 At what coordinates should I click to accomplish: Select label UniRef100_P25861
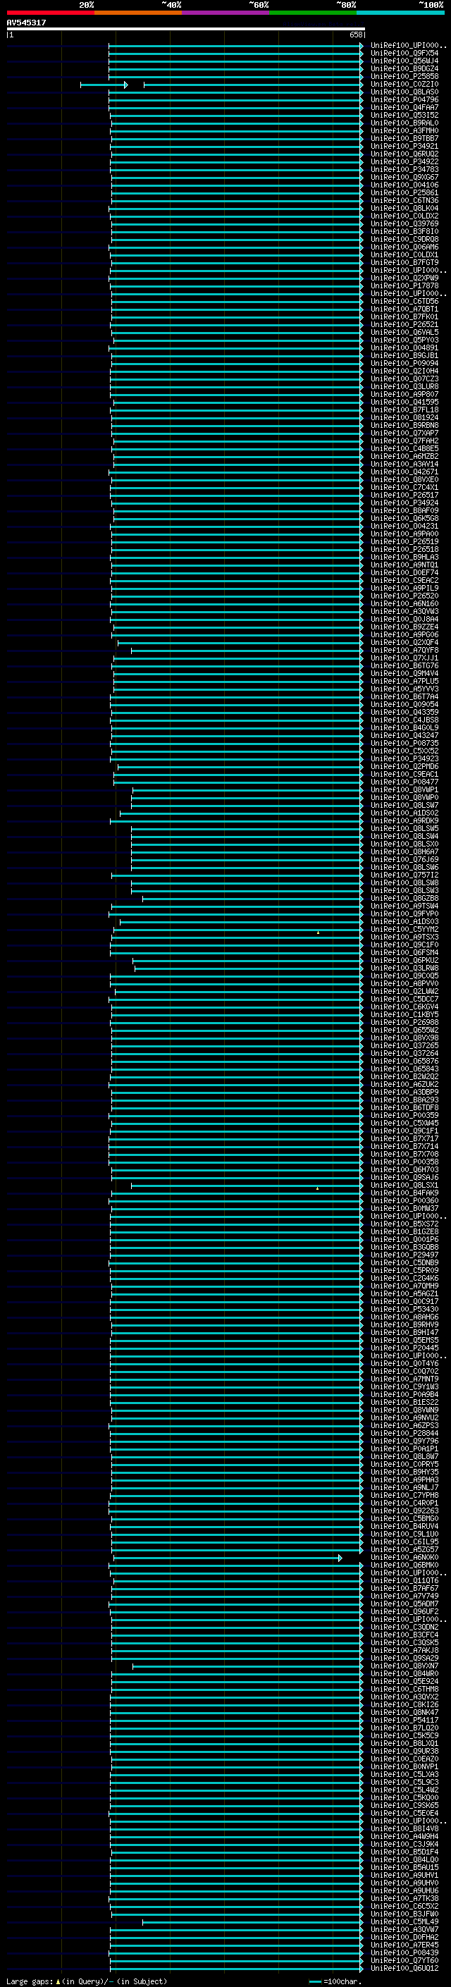coord(404,193)
